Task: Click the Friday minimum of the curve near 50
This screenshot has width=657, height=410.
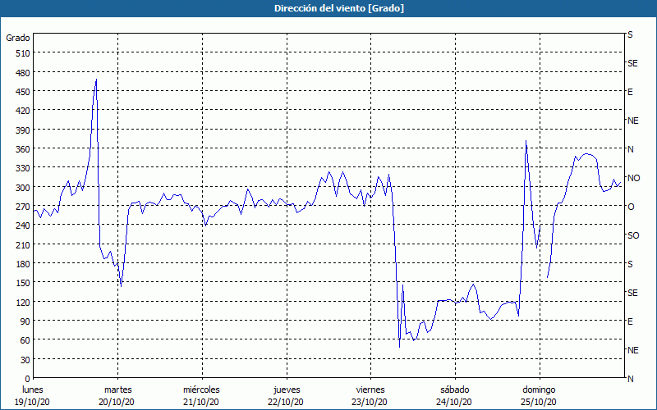Action: [x=400, y=347]
